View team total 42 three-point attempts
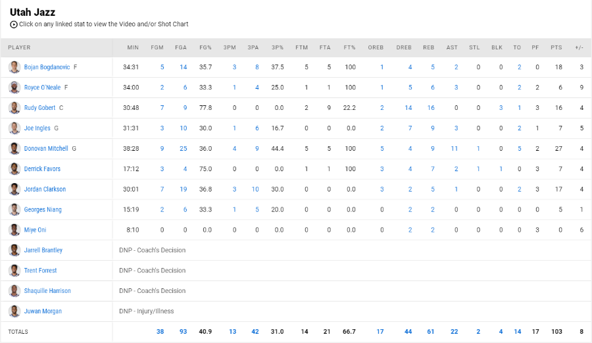This screenshot has height=343, width=592. tap(255, 332)
